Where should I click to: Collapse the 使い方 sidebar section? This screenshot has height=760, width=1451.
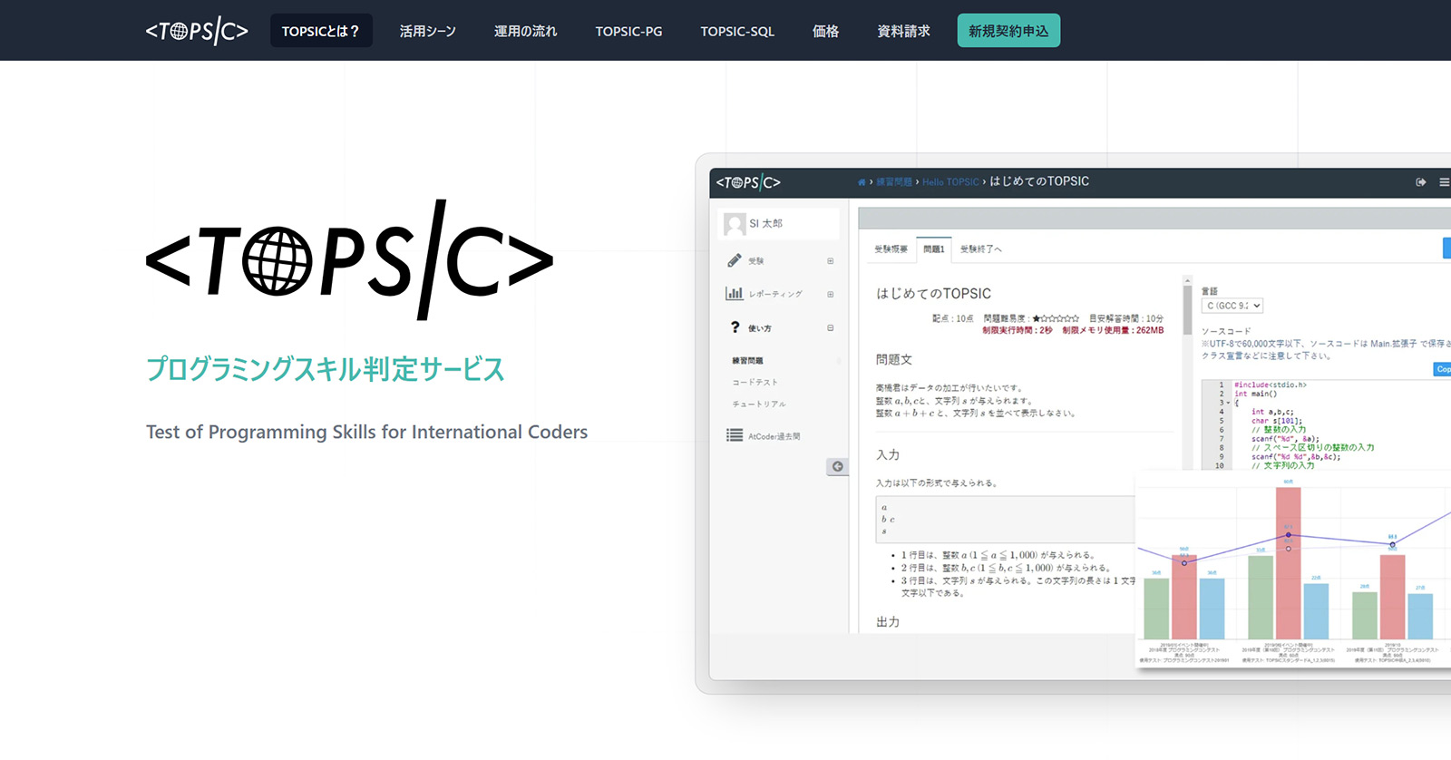click(830, 328)
